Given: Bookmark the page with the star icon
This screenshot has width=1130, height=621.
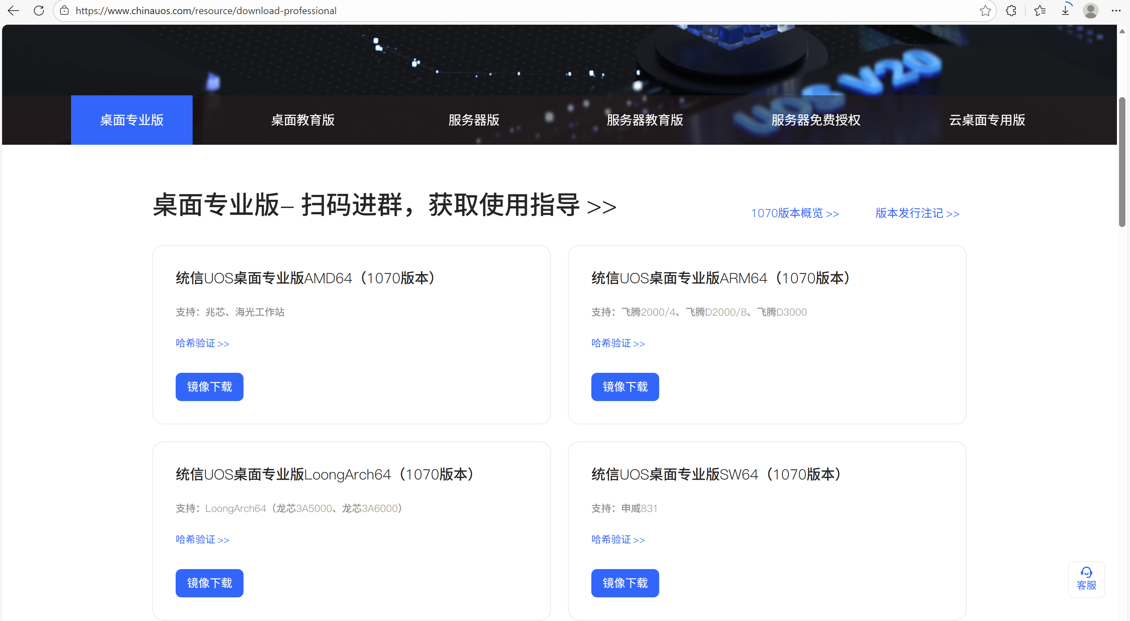Looking at the screenshot, I should pos(985,11).
